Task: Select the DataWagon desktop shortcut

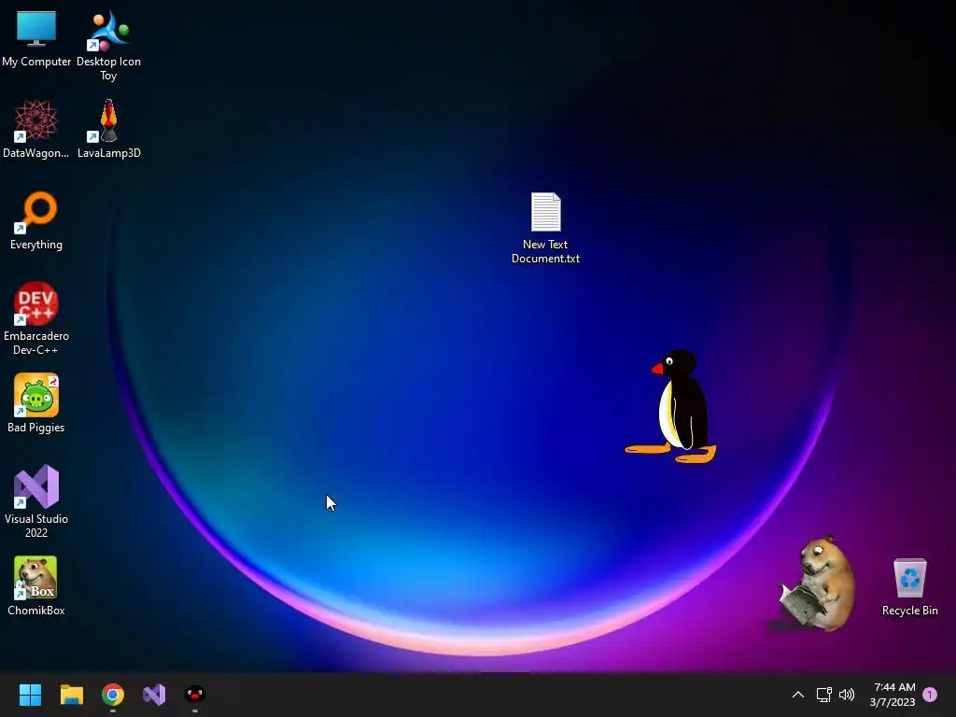Action: [x=36, y=129]
